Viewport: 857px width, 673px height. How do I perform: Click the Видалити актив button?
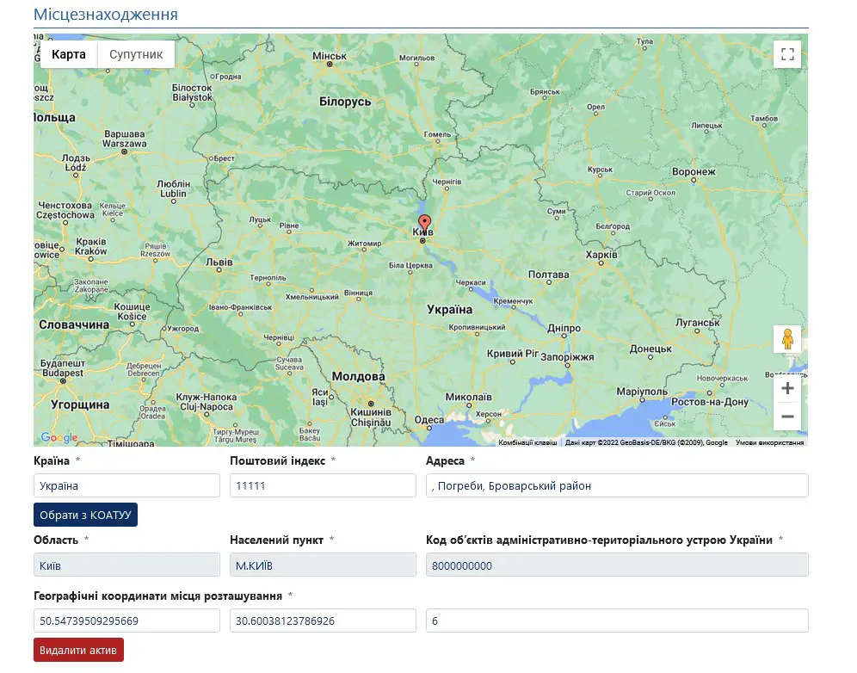pos(78,650)
